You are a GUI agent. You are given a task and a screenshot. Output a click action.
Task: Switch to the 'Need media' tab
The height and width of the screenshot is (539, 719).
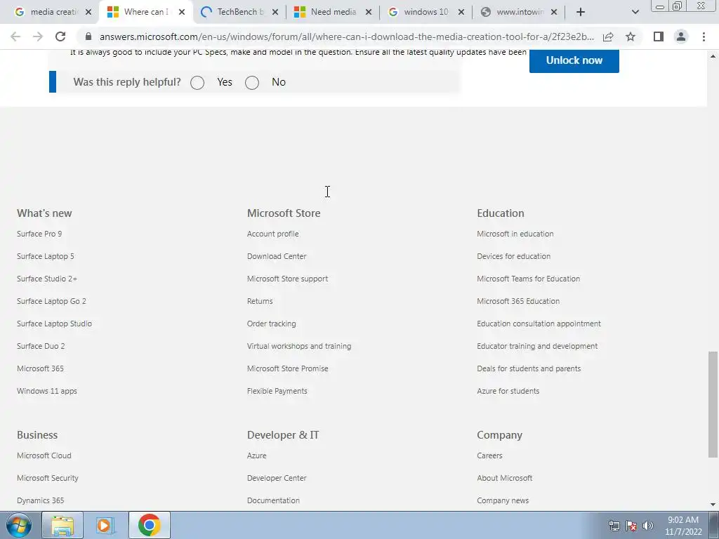(332, 12)
